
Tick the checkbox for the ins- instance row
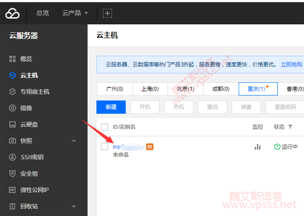[104, 146]
